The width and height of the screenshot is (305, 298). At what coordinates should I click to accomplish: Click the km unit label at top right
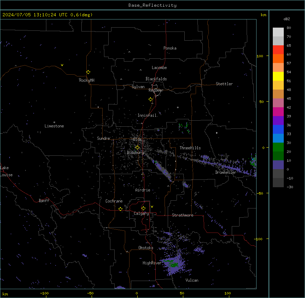263,15
